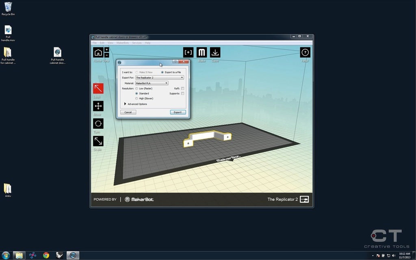The image size is (416, 260).
Task: Select the Scale tool
Action: click(98, 141)
